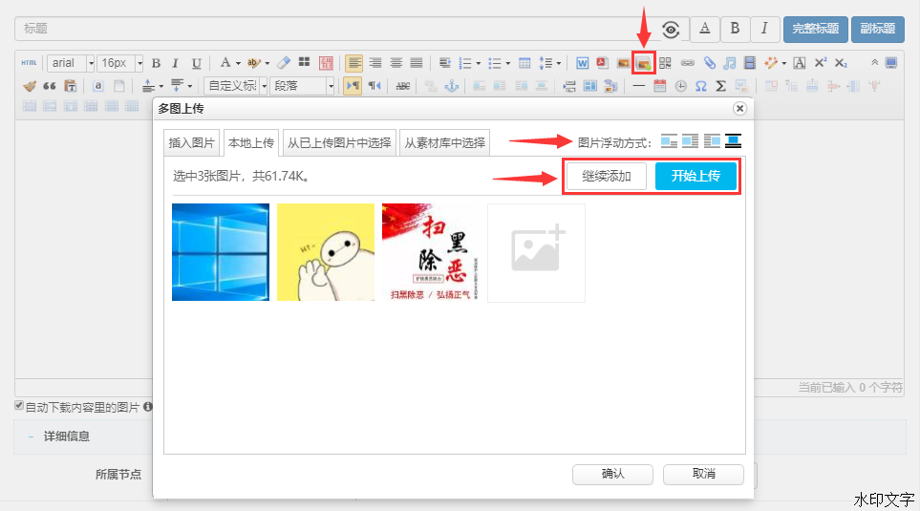Open the line spacing arrow dropdown
The image size is (920, 511).
point(559,63)
